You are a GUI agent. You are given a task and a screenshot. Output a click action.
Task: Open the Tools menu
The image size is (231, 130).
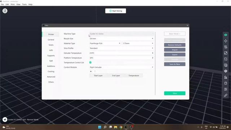(25, 4)
